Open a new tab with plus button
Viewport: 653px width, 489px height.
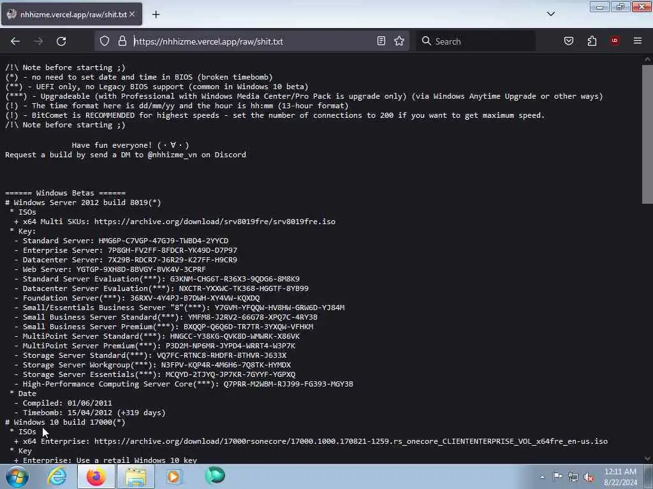[156, 15]
